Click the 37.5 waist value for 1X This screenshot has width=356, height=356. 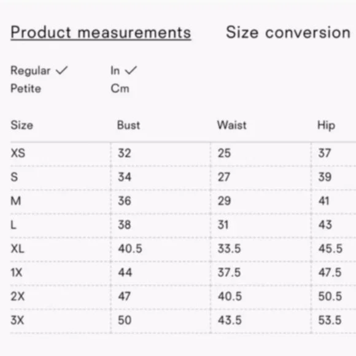[230, 273]
